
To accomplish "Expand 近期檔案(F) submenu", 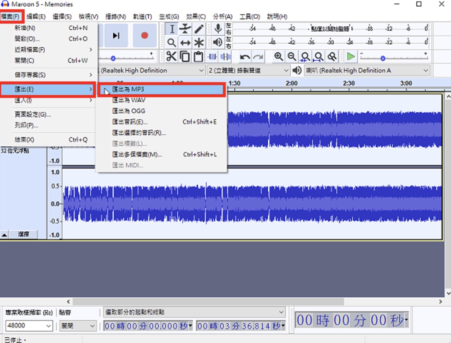I will pyautogui.click(x=48, y=50).
